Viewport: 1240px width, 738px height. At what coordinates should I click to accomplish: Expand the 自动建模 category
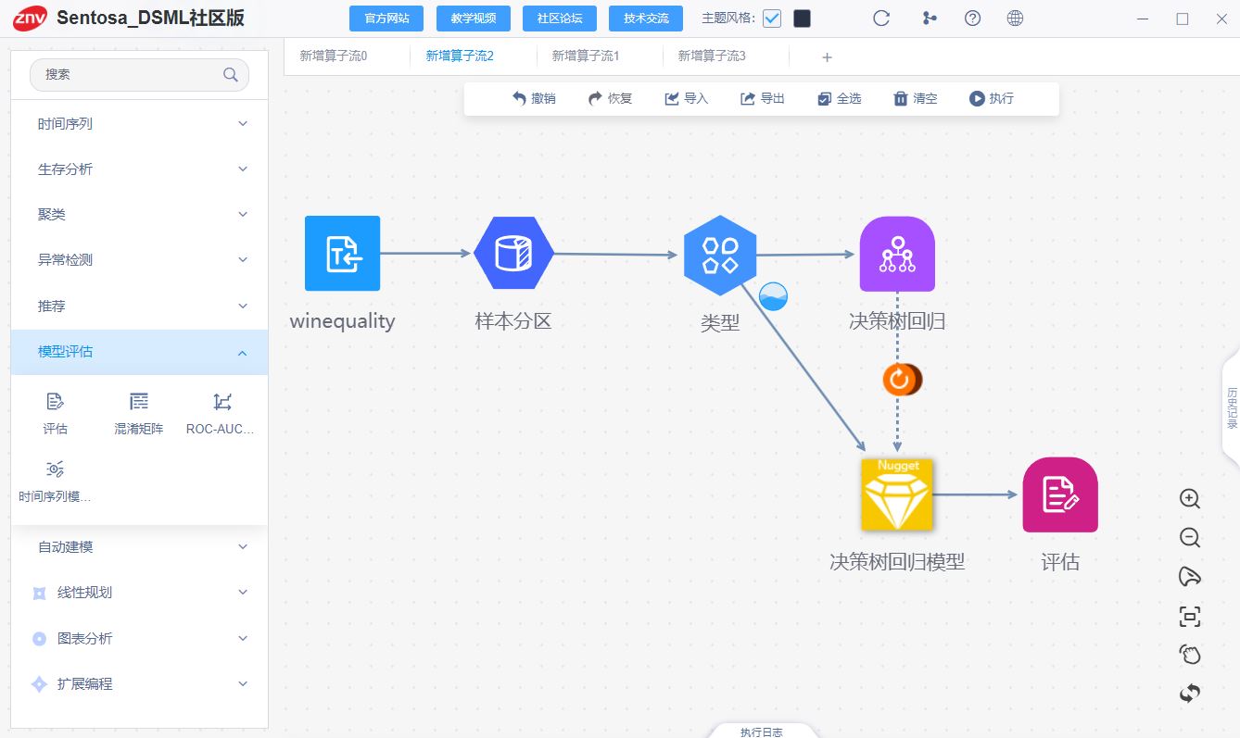139,547
